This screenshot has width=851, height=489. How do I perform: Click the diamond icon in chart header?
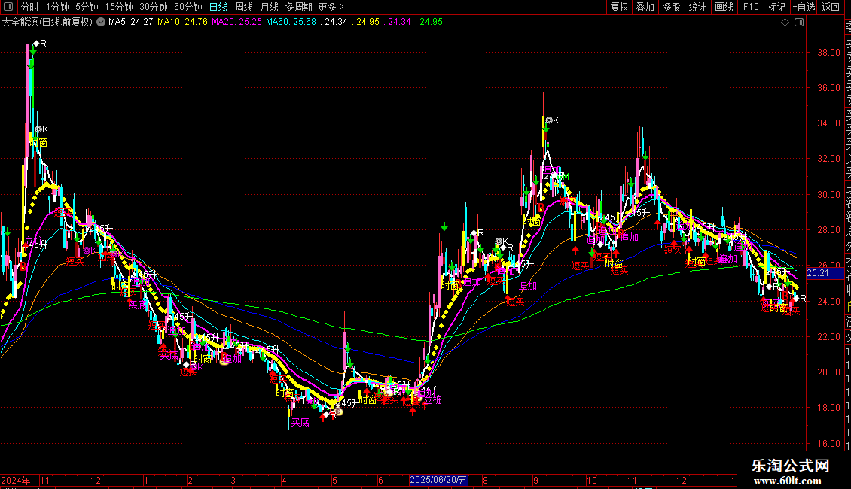coord(785,23)
